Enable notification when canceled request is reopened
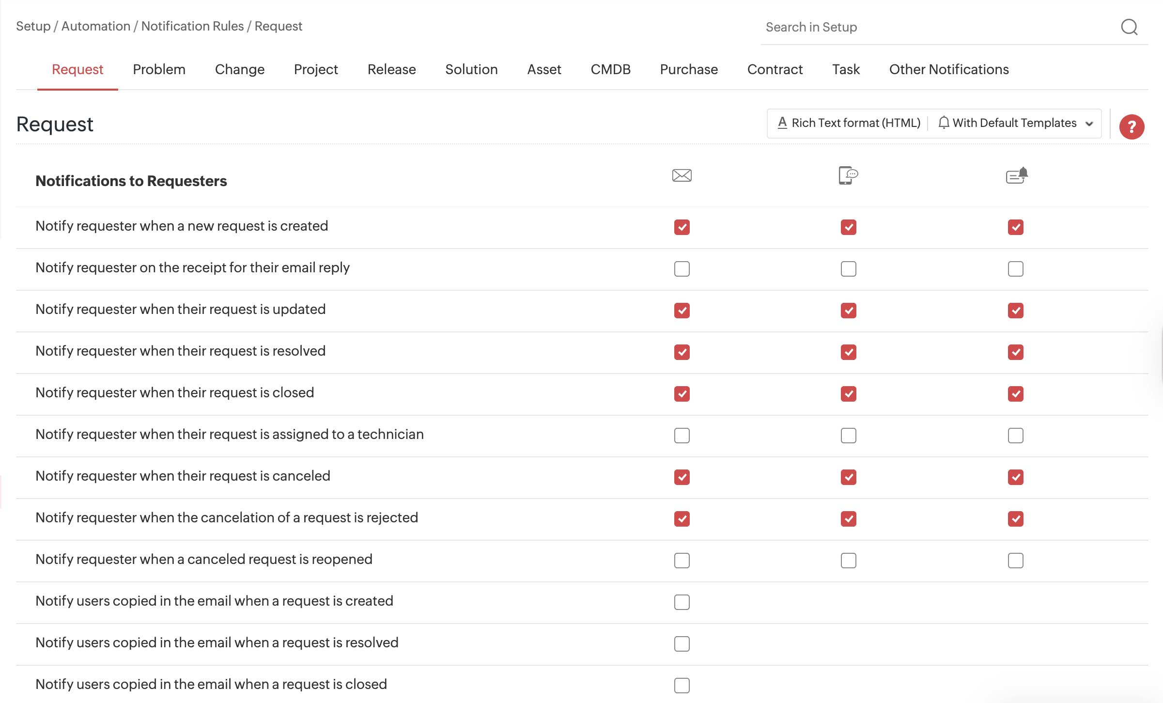Image resolution: width=1163 pixels, height=703 pixels. point(682,561)
